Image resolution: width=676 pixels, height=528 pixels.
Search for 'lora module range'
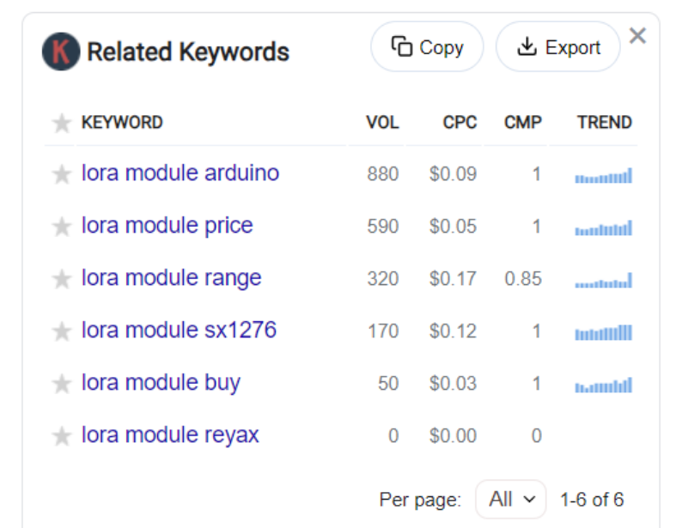171,278
